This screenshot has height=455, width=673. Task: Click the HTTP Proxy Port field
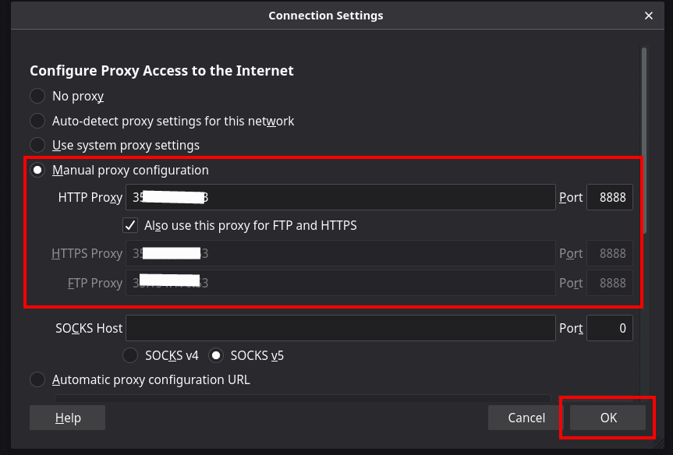(x=610, y=197)
